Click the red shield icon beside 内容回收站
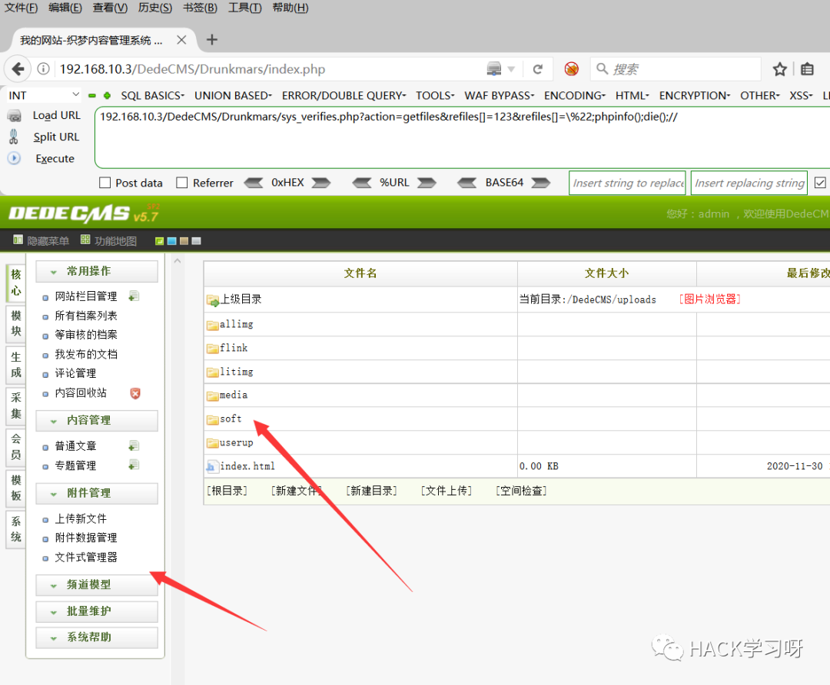Image resolution: width=830 pixels, height=685 pixels. click(x=135, y=393)
